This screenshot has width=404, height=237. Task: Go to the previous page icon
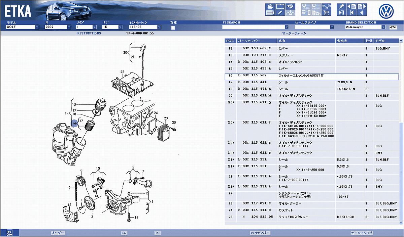351,6
